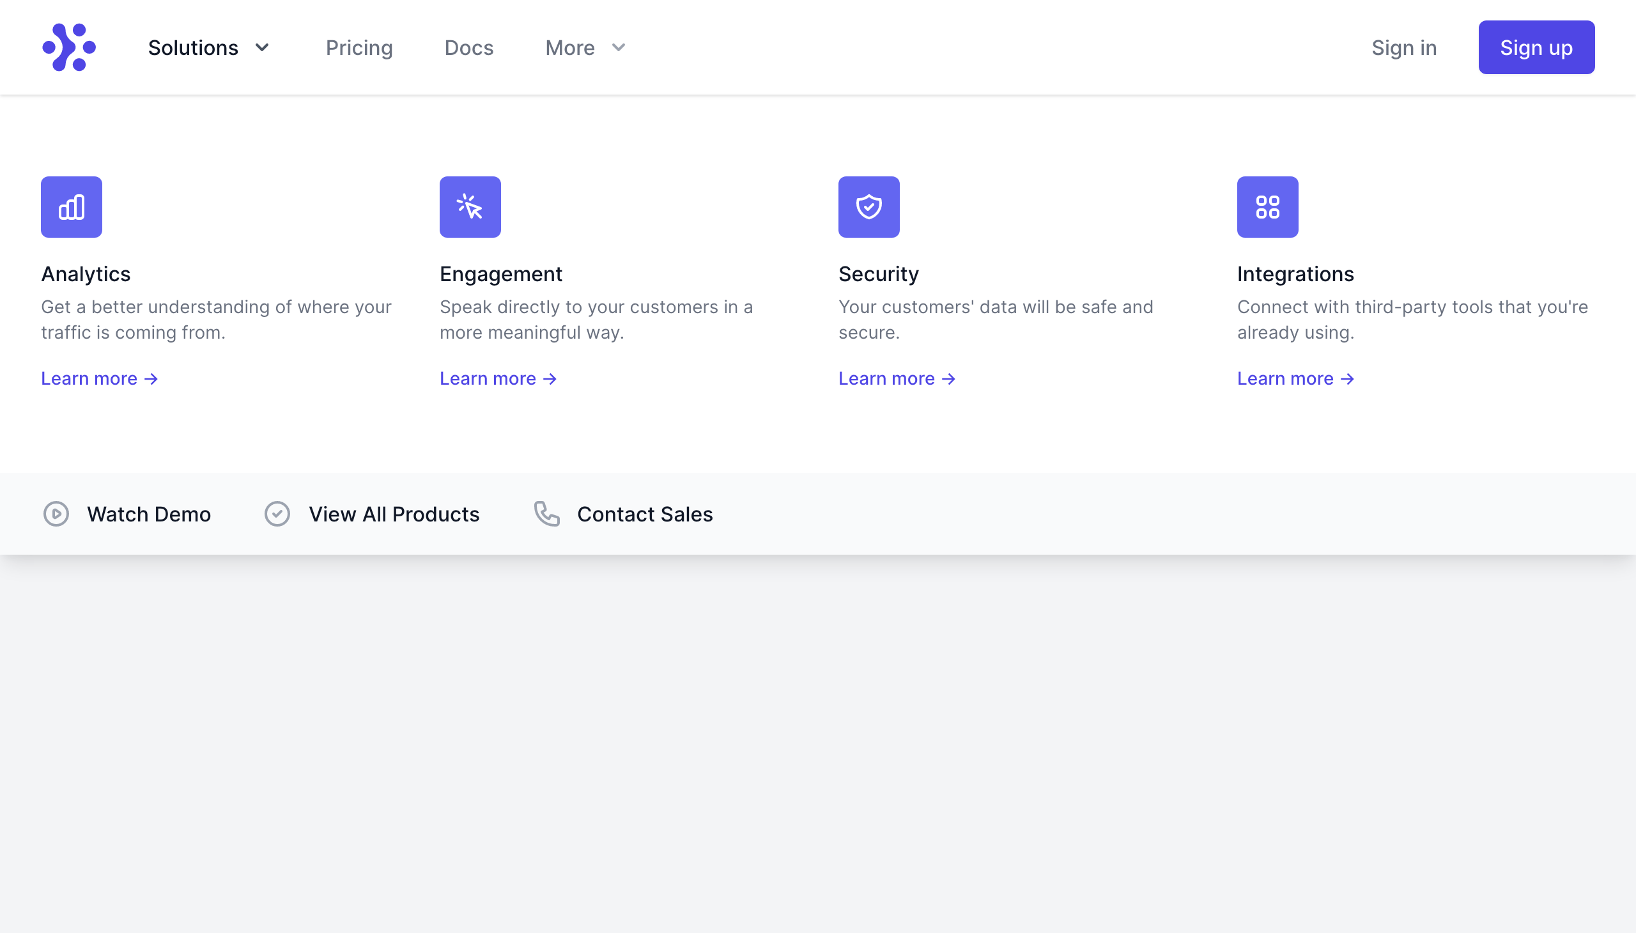Open Learn more under Analytics
The width and height of the screenshot is (1636, 933).
click(x=99, y=379)
